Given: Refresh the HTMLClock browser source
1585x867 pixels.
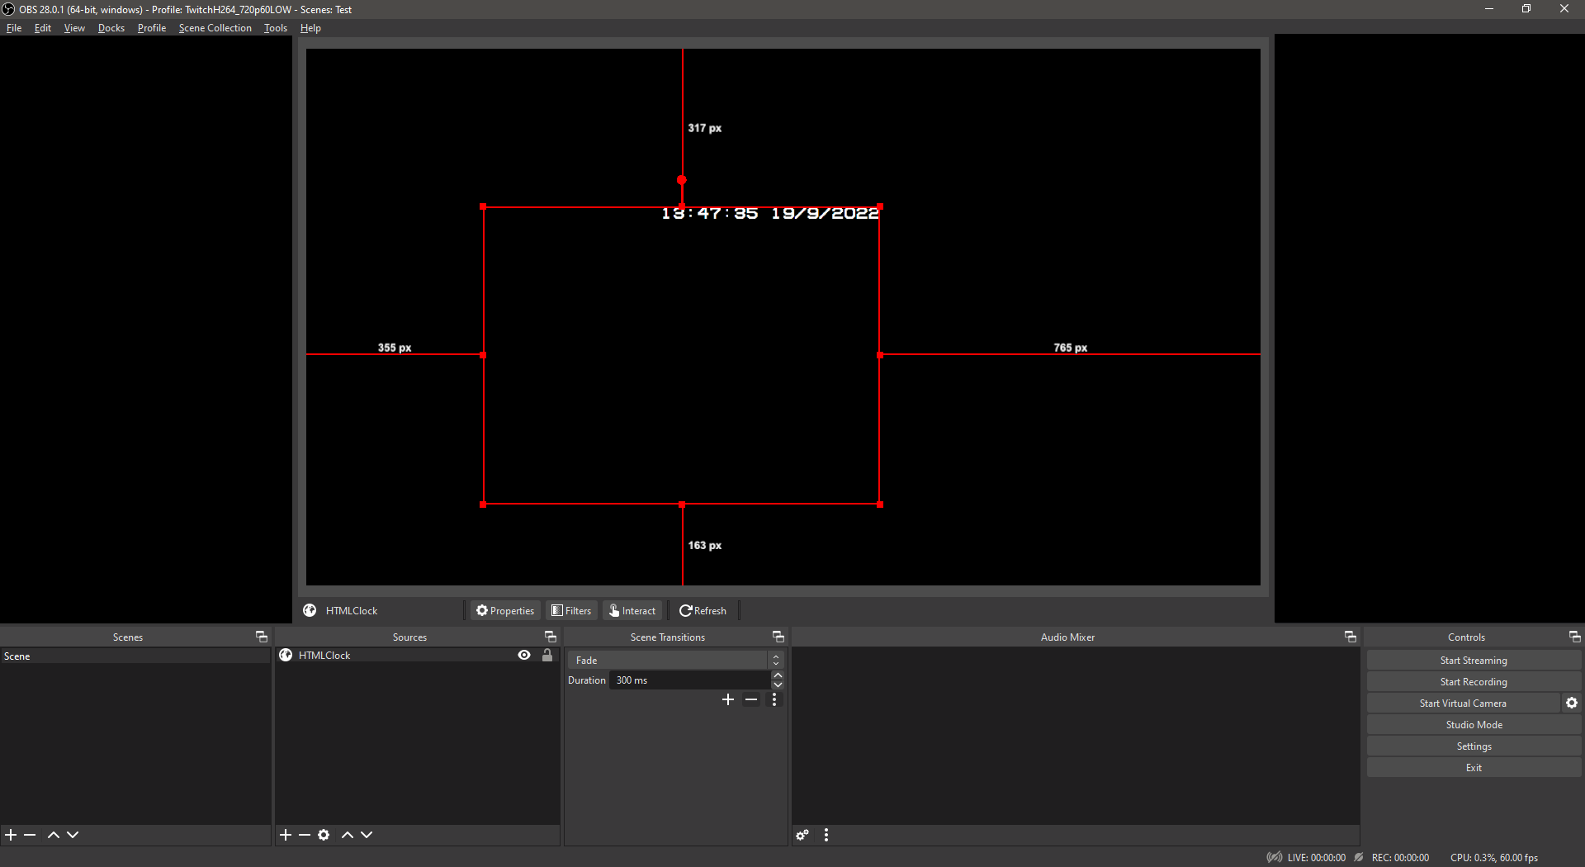Looking at the screenshot, I should (x=703, y=610).
